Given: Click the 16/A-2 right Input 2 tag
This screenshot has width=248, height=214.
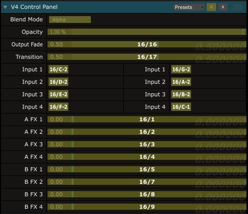Looking at the screenshot, I should (181, 82).
